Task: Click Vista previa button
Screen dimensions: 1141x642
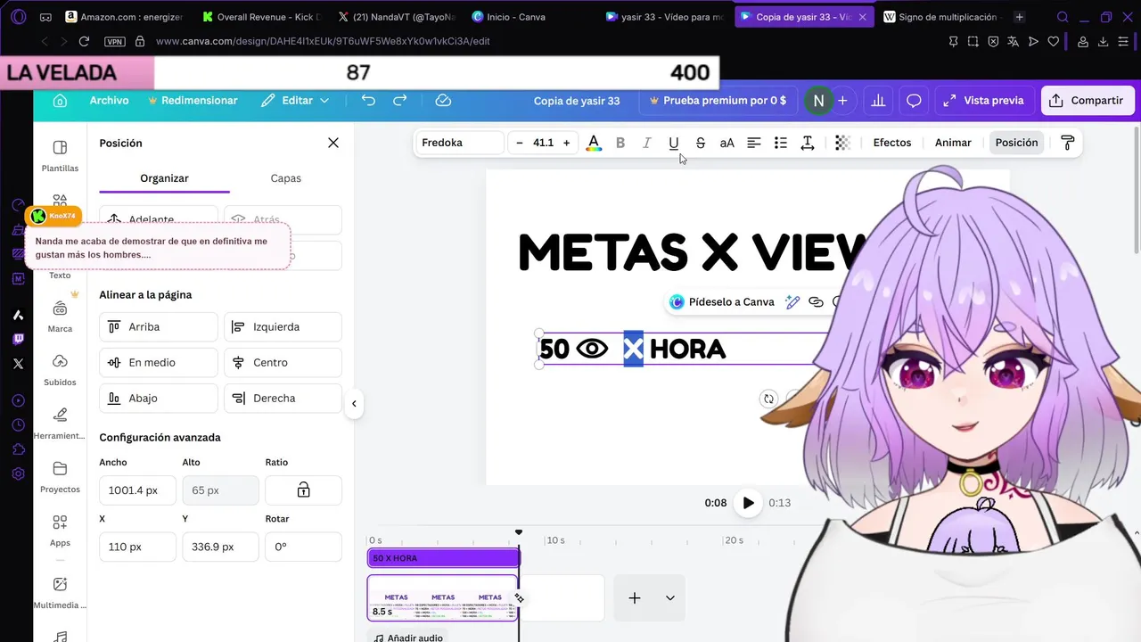Action: [x=984, y=101]
